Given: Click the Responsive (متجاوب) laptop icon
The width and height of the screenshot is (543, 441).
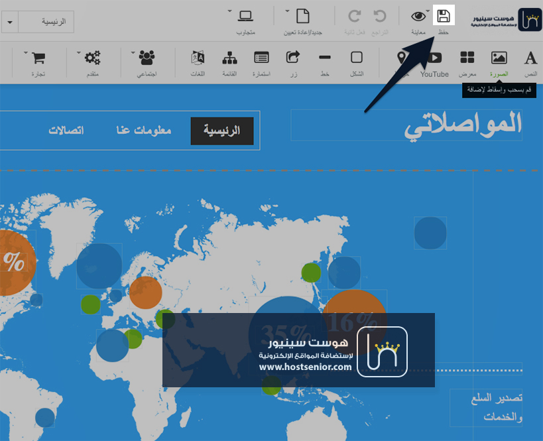Looking at the screenshot, I should click(x=245, y=16).
